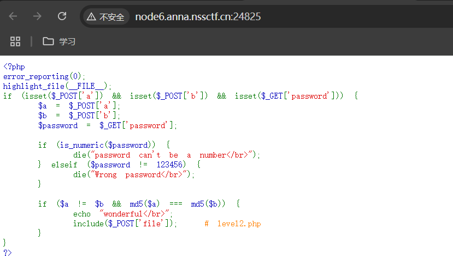The image size is (453, 265).
Task: Click the warning triangle security icon
Action: tap(91, 17)
